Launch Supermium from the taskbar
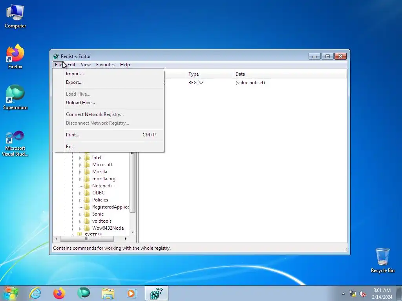 tap(84, 293)
